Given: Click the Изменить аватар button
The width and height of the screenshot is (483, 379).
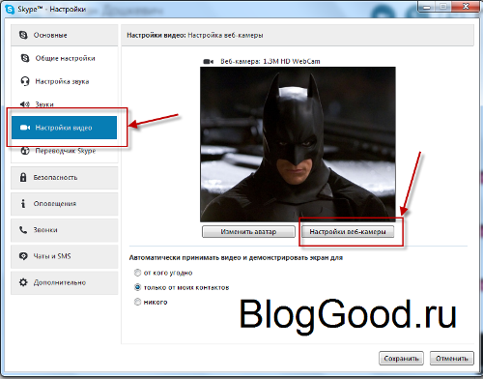Looking at the screenshot, I should click(248, 231).
